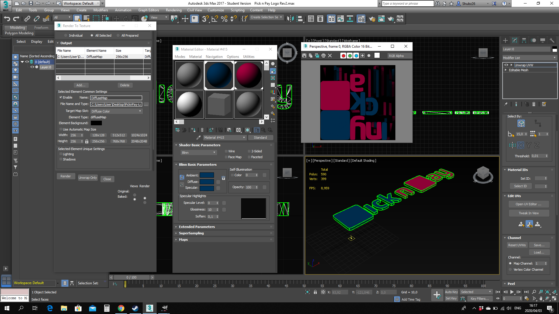The width and height of the screenshot is (559, 314).
Task: Expand the Editable Mesh modifier entry
Action: point(506,70)
